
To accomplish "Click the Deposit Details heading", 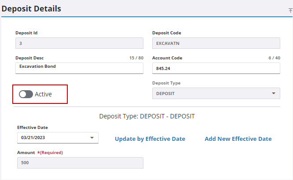I will (31, 9).
